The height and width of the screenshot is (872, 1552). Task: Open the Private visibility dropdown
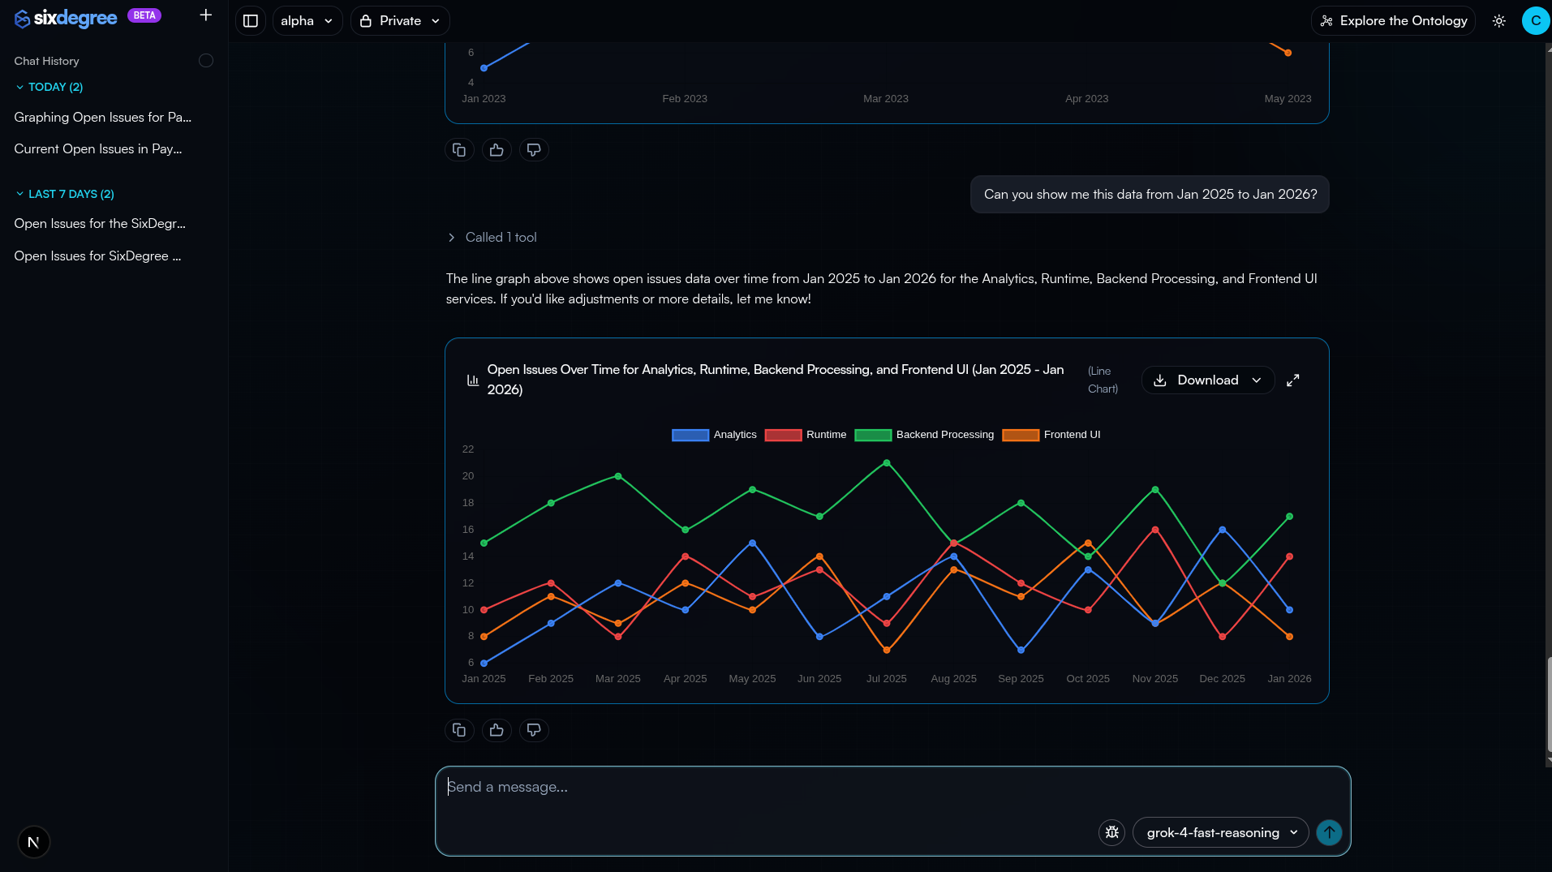pos(399,20)
